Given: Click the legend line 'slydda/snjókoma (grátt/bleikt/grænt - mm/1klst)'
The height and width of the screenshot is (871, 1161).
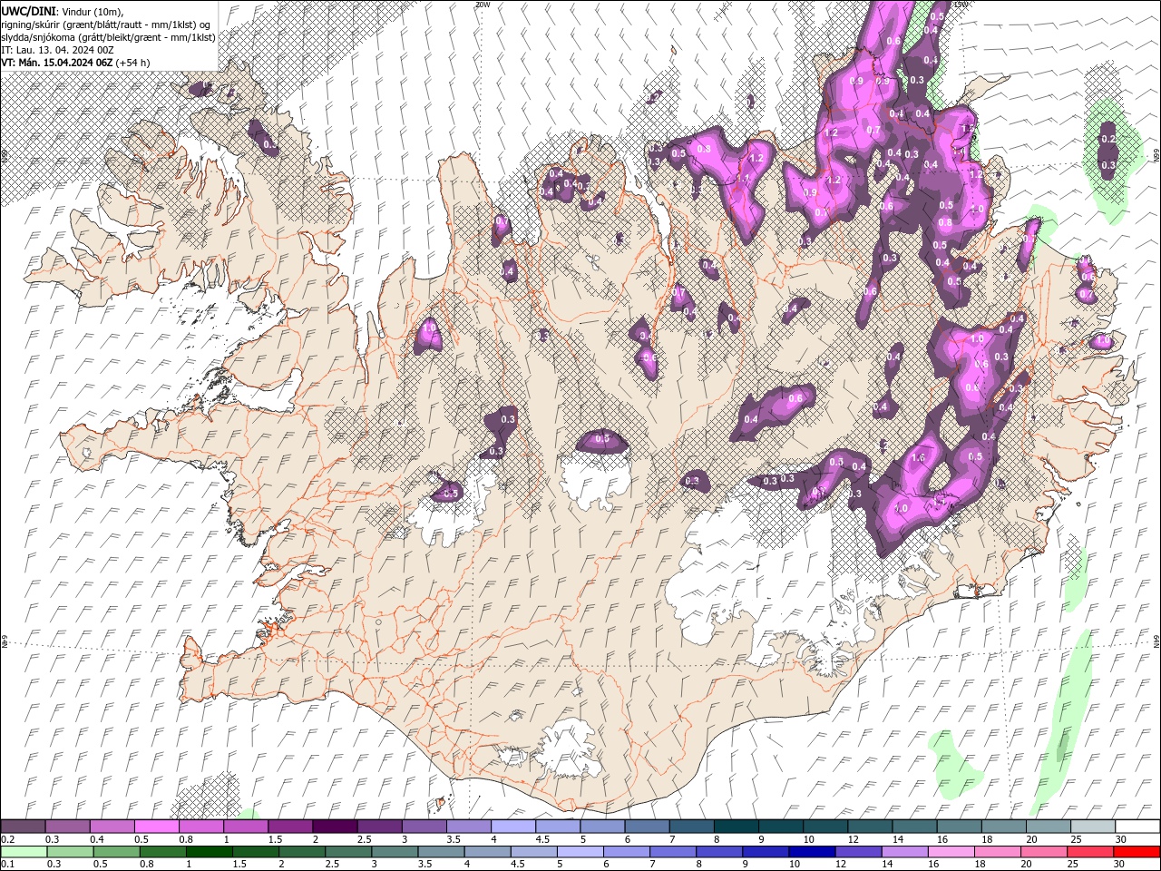Looking at the screenshot, I should coord(108,36).
